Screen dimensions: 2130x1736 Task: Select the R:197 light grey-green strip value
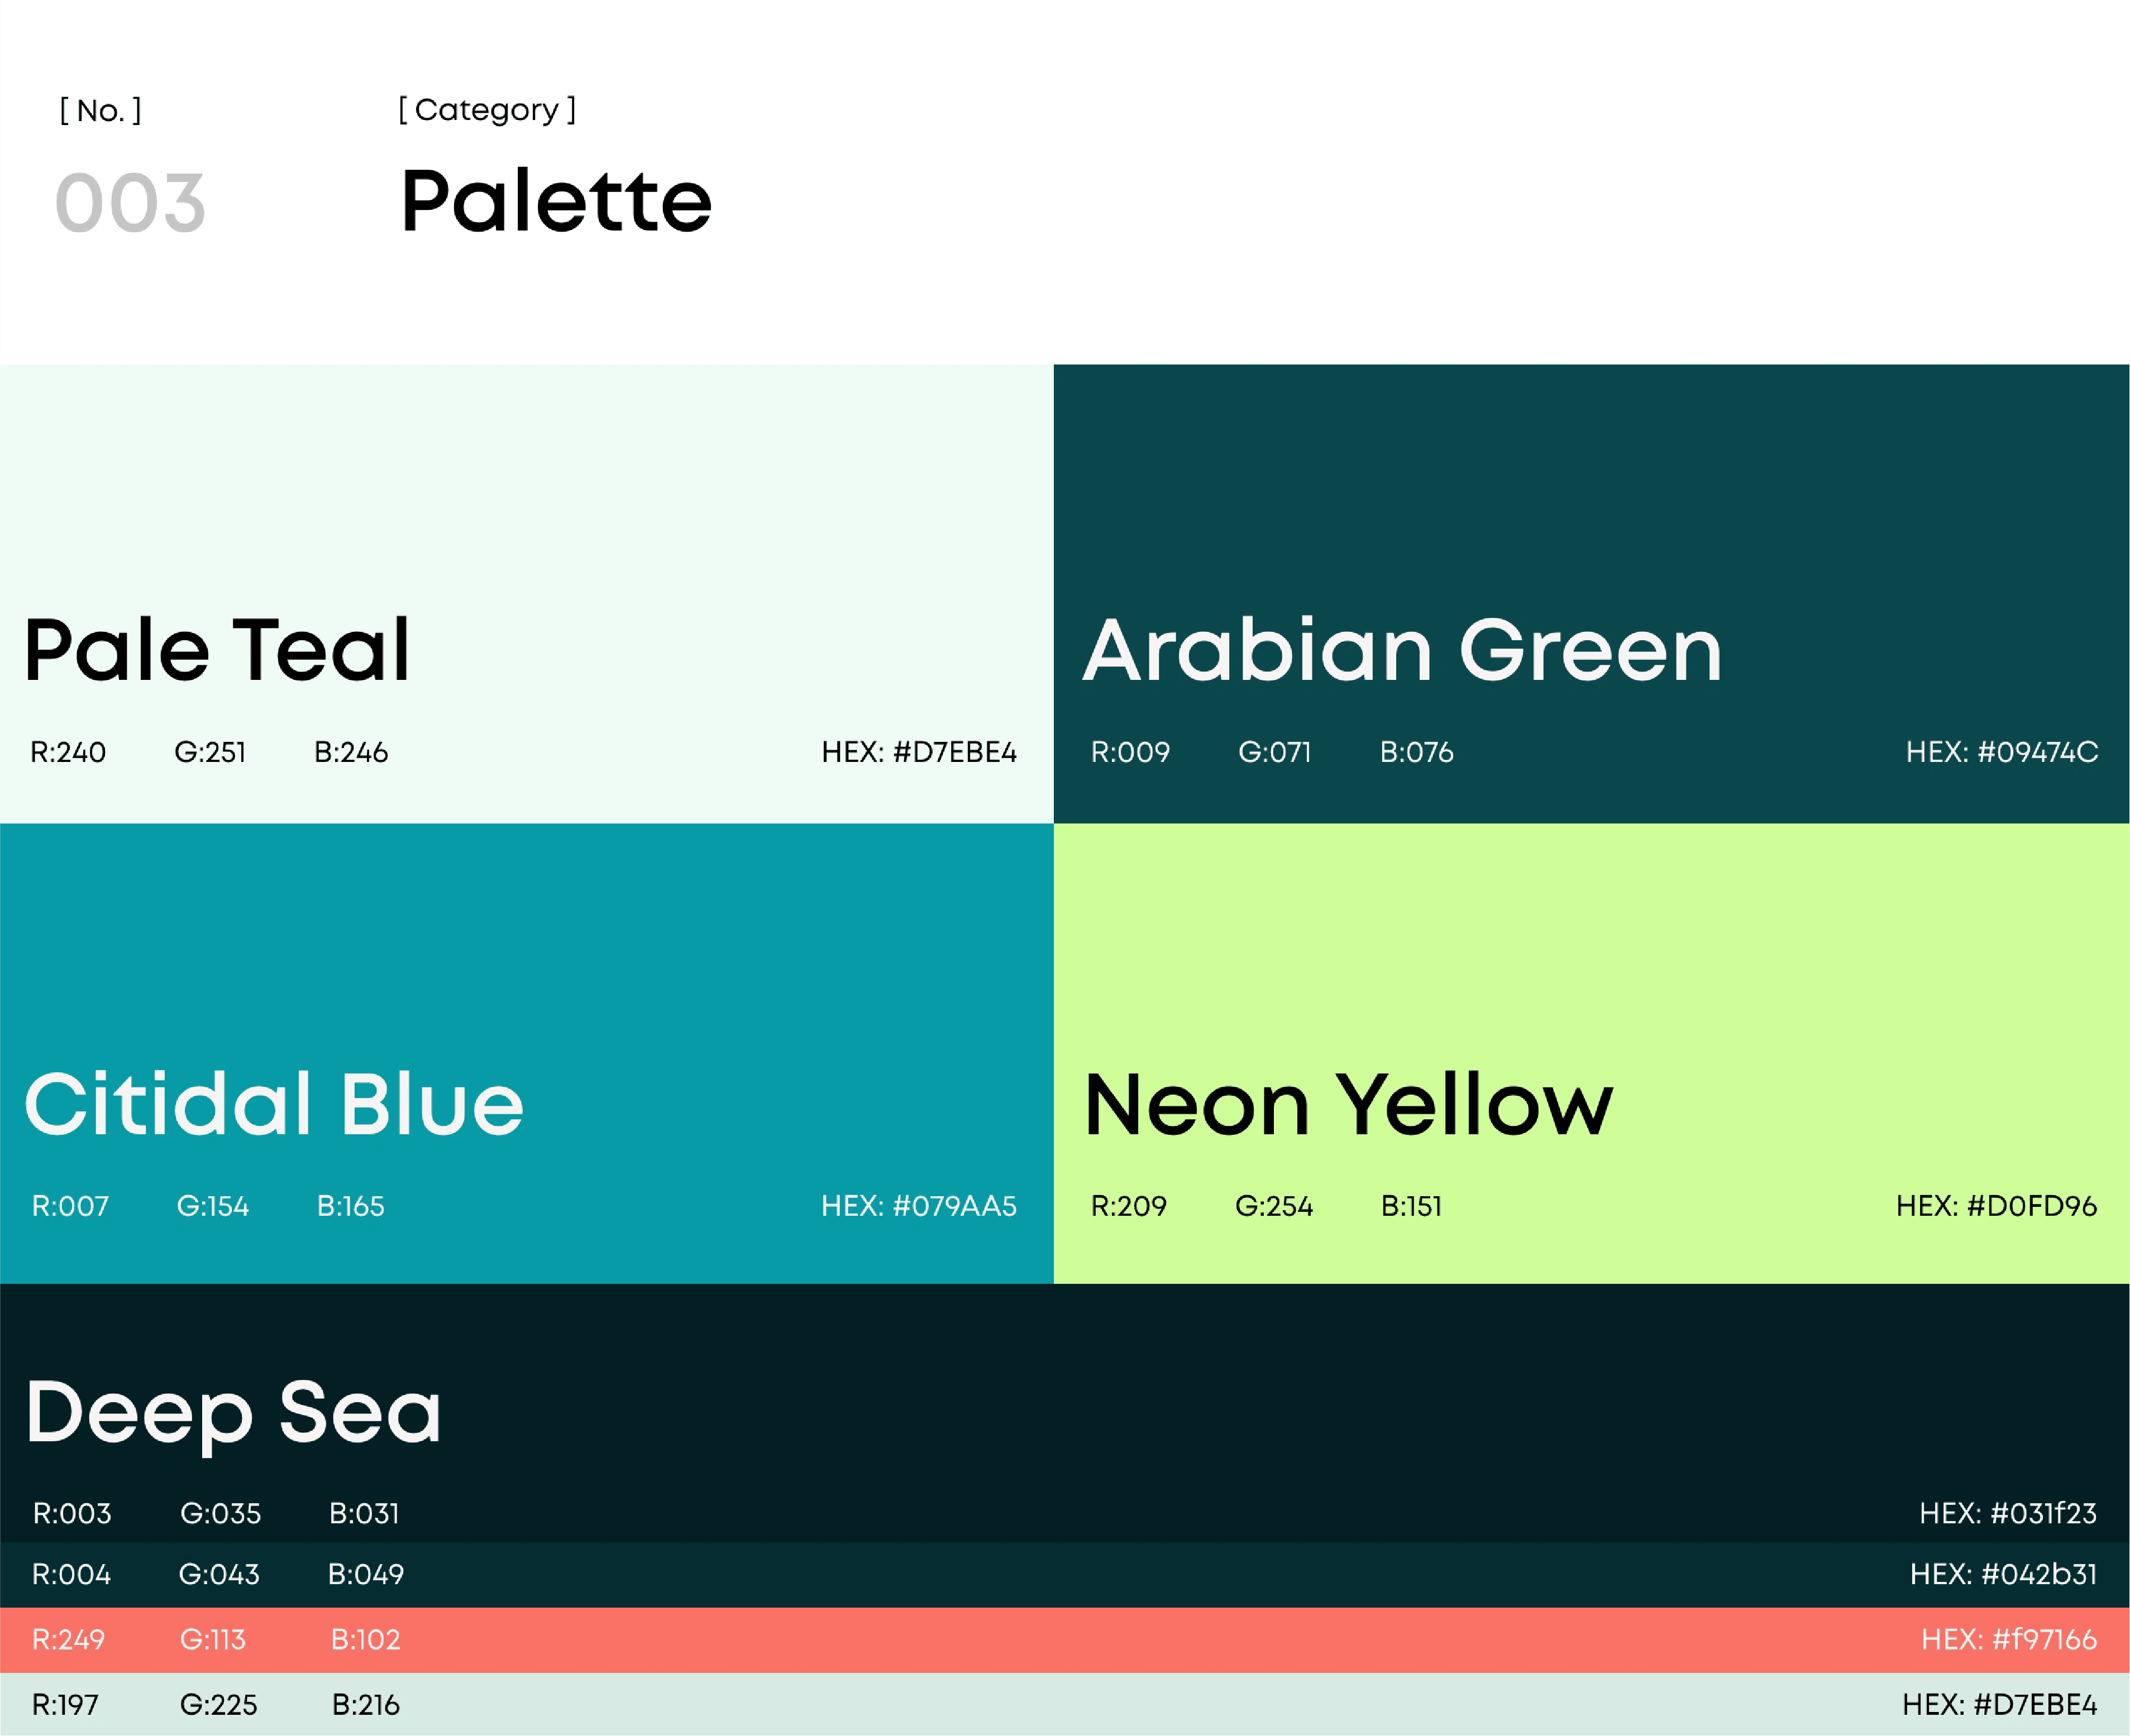click(65, 1704)
